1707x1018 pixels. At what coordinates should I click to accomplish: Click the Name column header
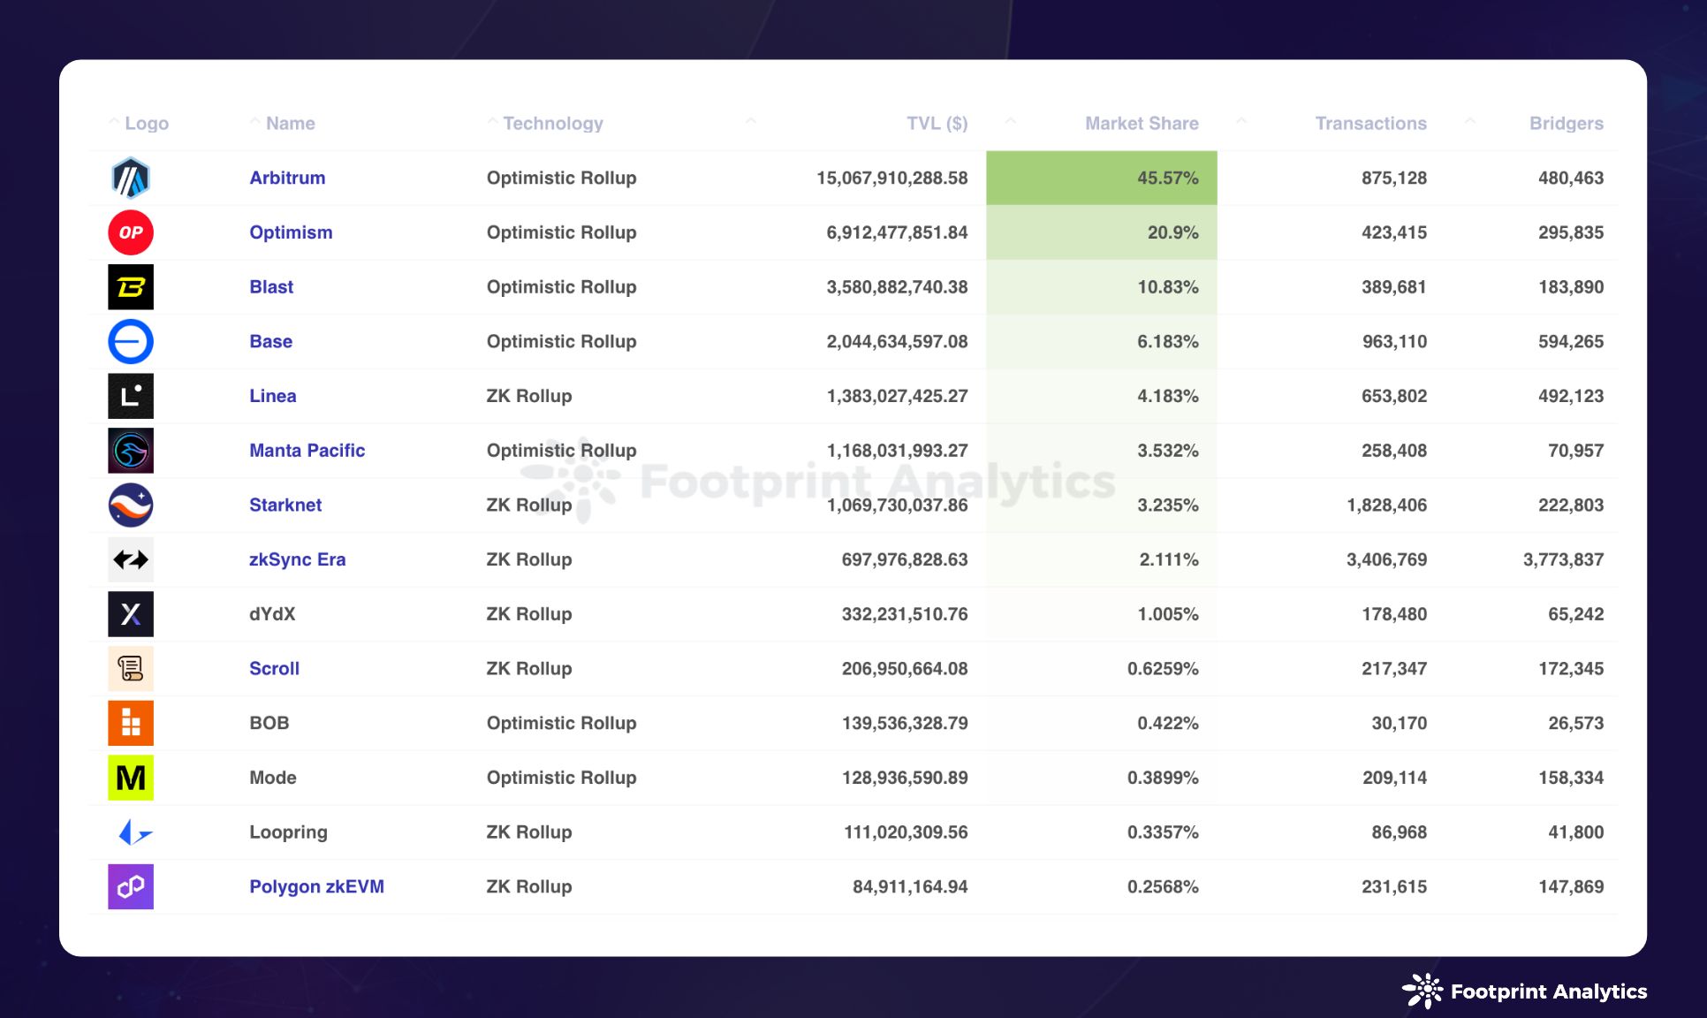coord(290,124)
